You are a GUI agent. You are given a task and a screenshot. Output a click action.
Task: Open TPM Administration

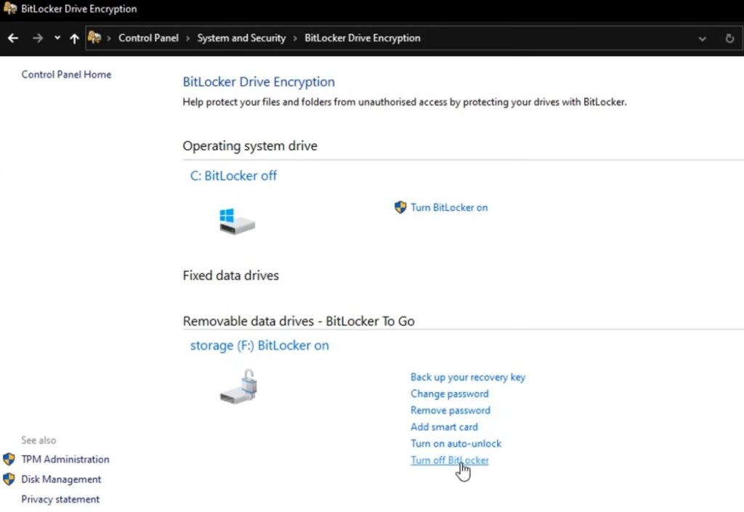[65, 460]
